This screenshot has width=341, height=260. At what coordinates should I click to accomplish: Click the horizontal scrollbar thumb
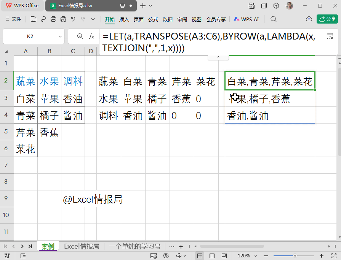click(x=232, y=246)
